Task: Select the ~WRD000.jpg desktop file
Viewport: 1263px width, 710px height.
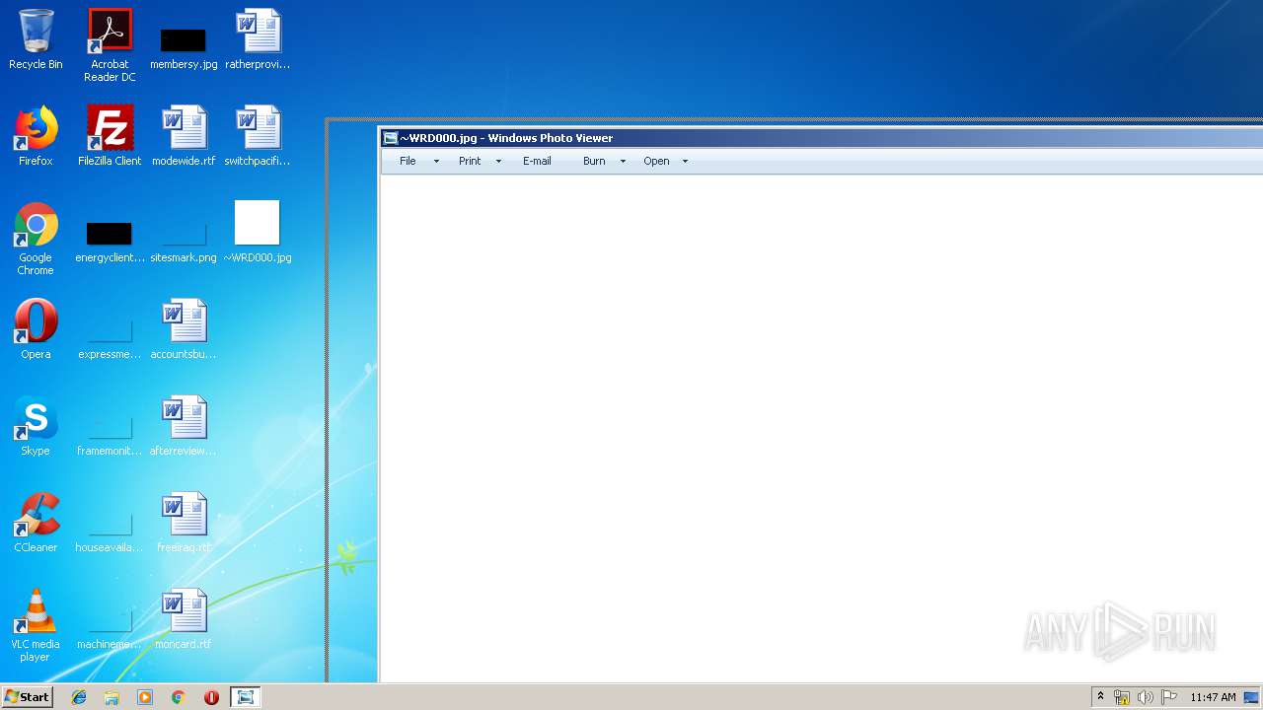Action: 258,233
